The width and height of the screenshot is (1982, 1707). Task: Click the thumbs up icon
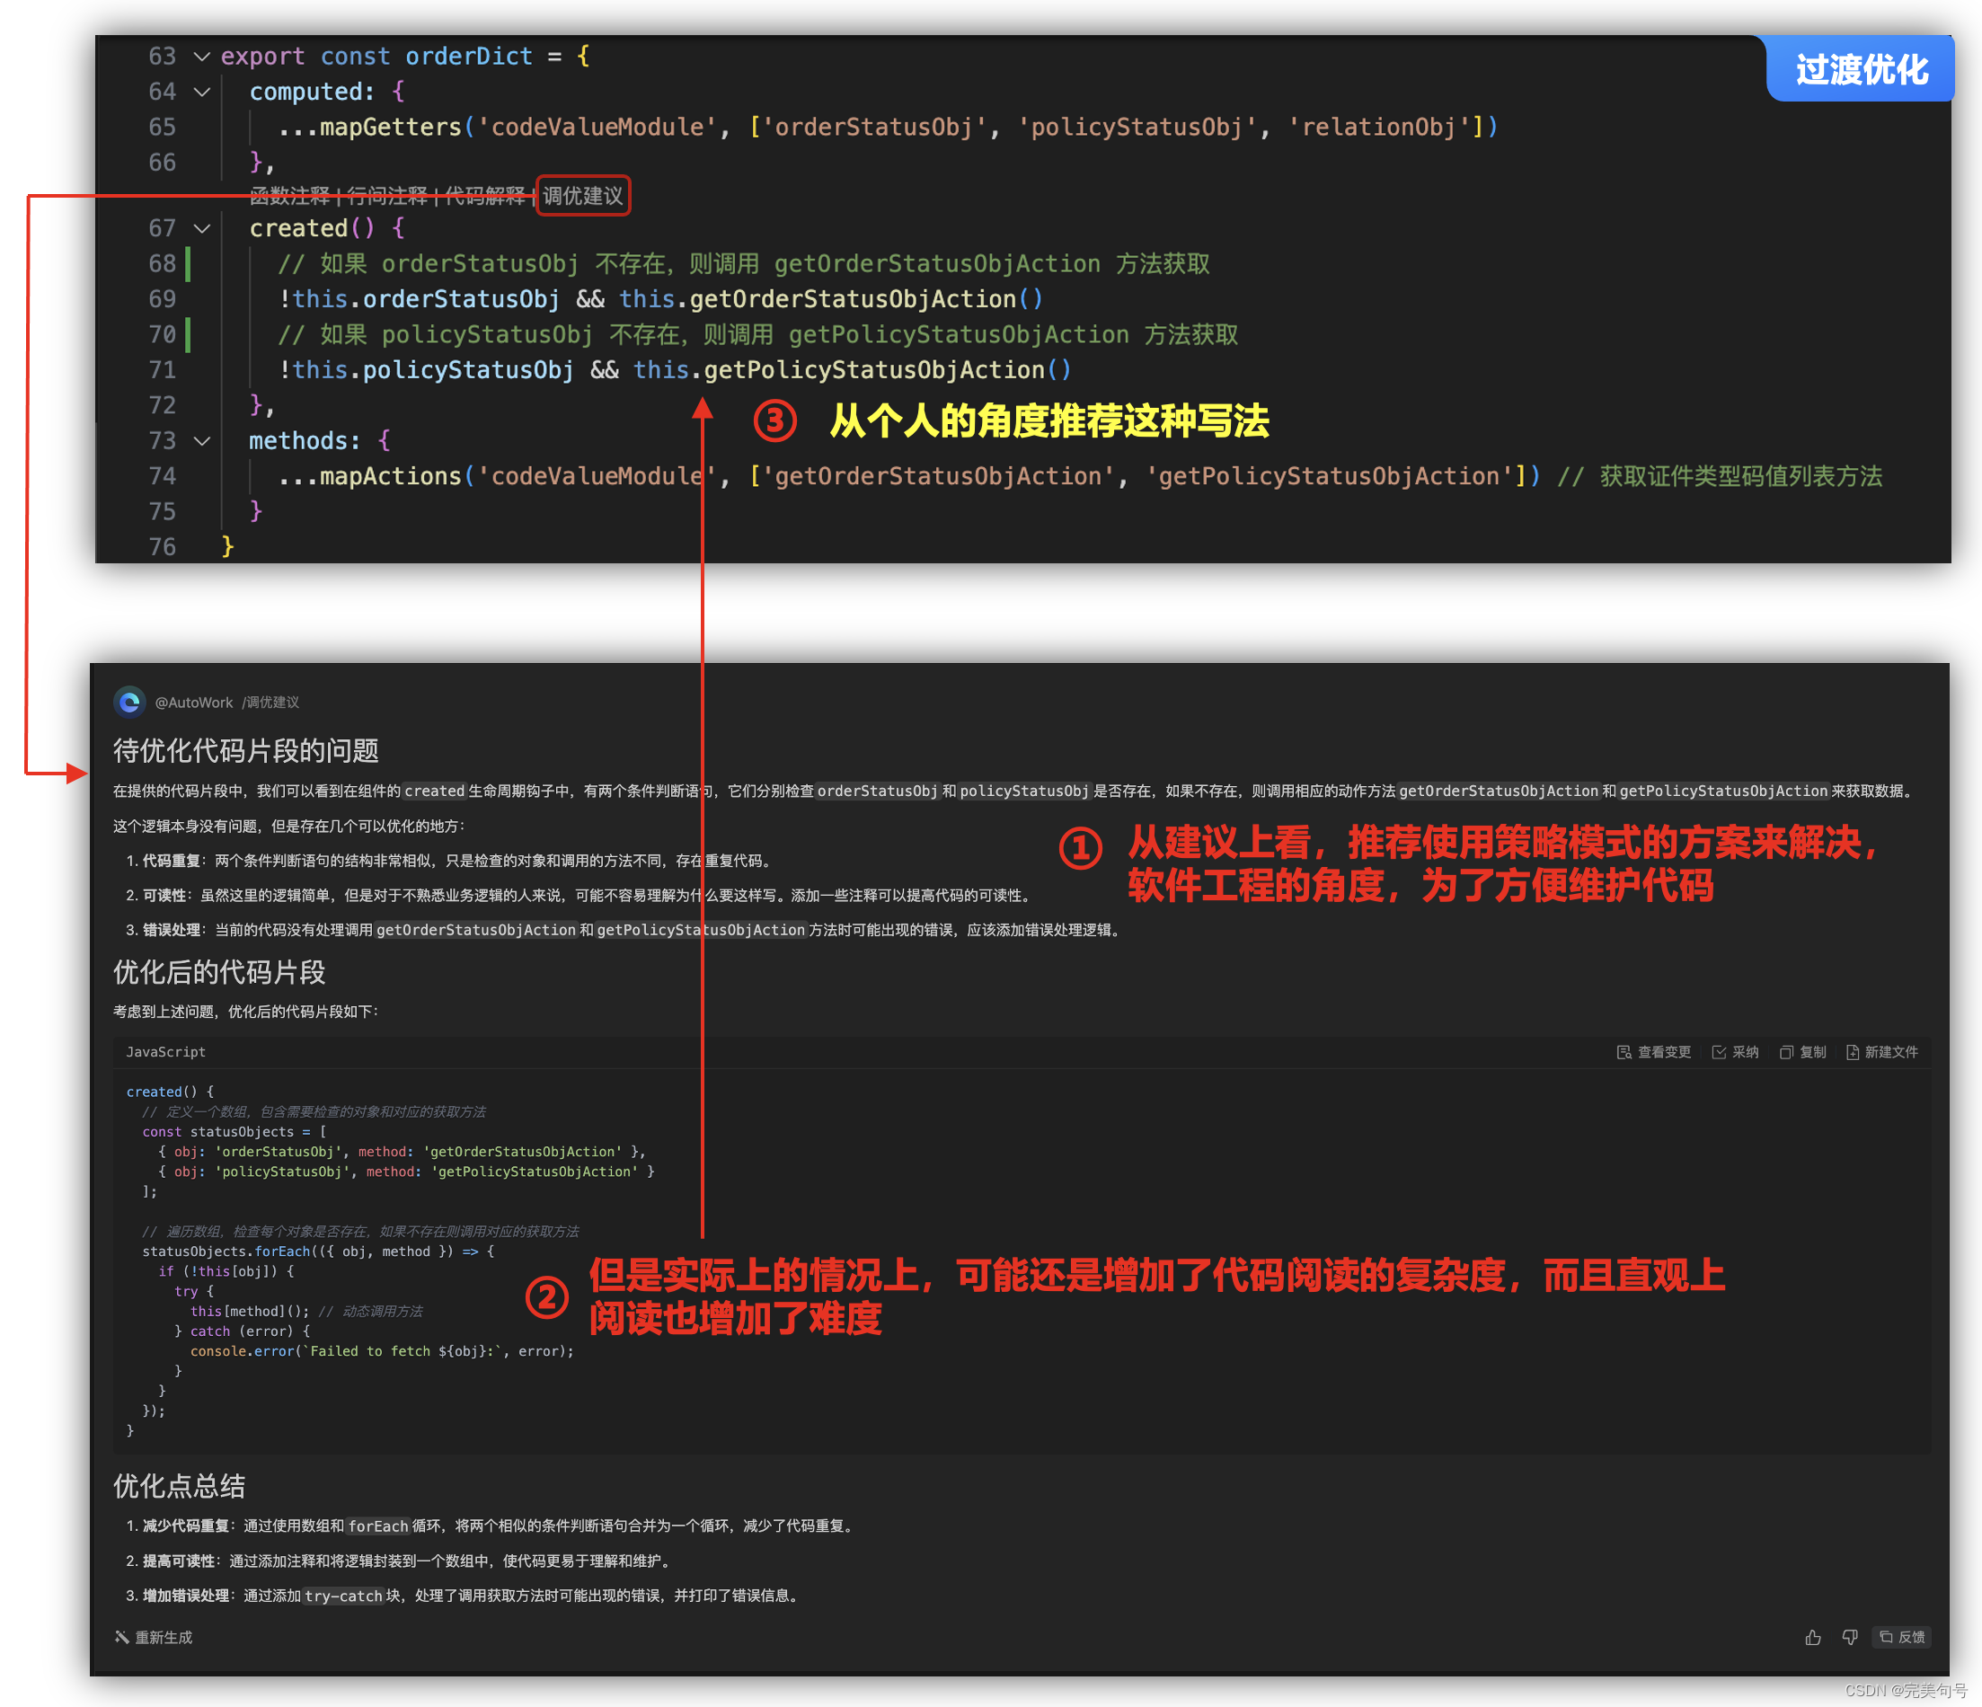click(1813, 1637)
